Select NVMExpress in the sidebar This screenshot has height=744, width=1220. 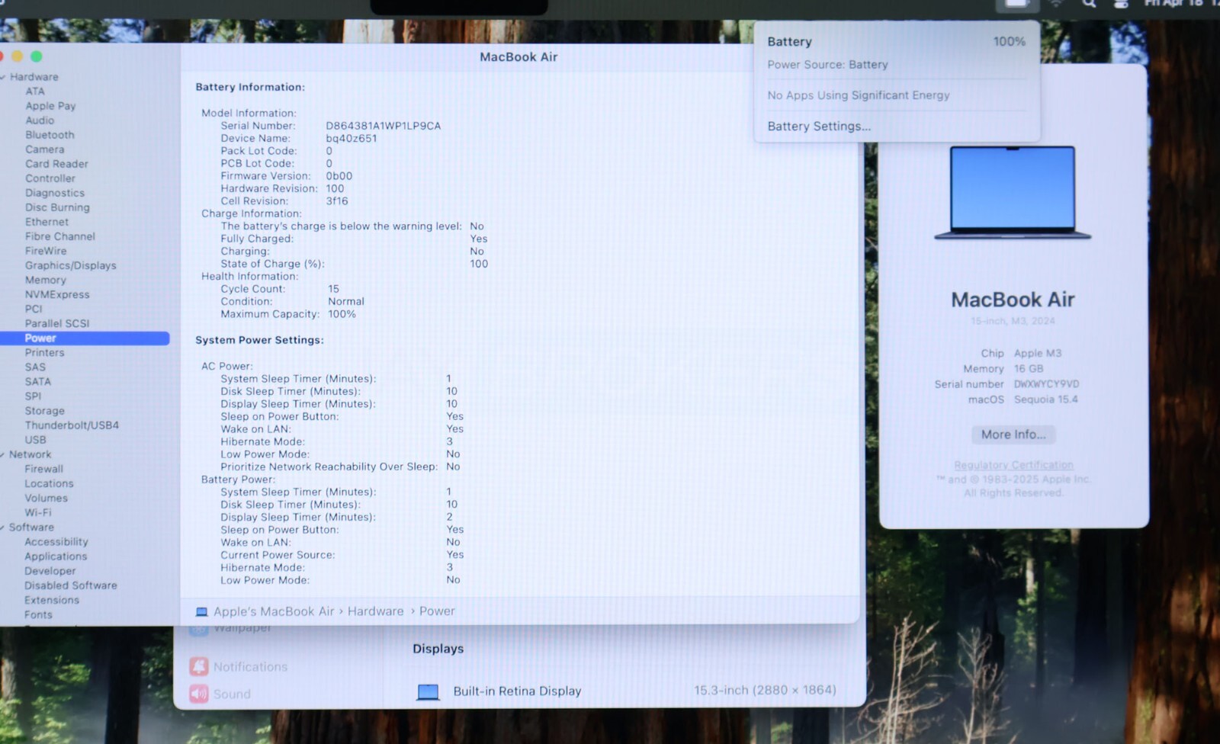(x=57, y=294)
